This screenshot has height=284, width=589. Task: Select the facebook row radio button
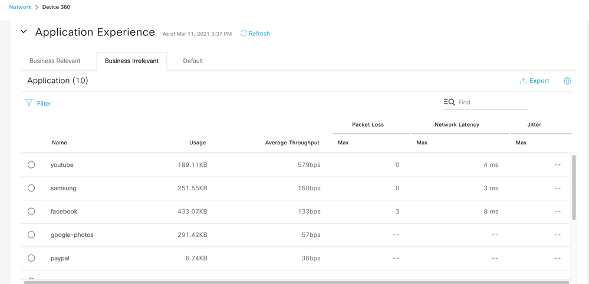tap(31, 211)
